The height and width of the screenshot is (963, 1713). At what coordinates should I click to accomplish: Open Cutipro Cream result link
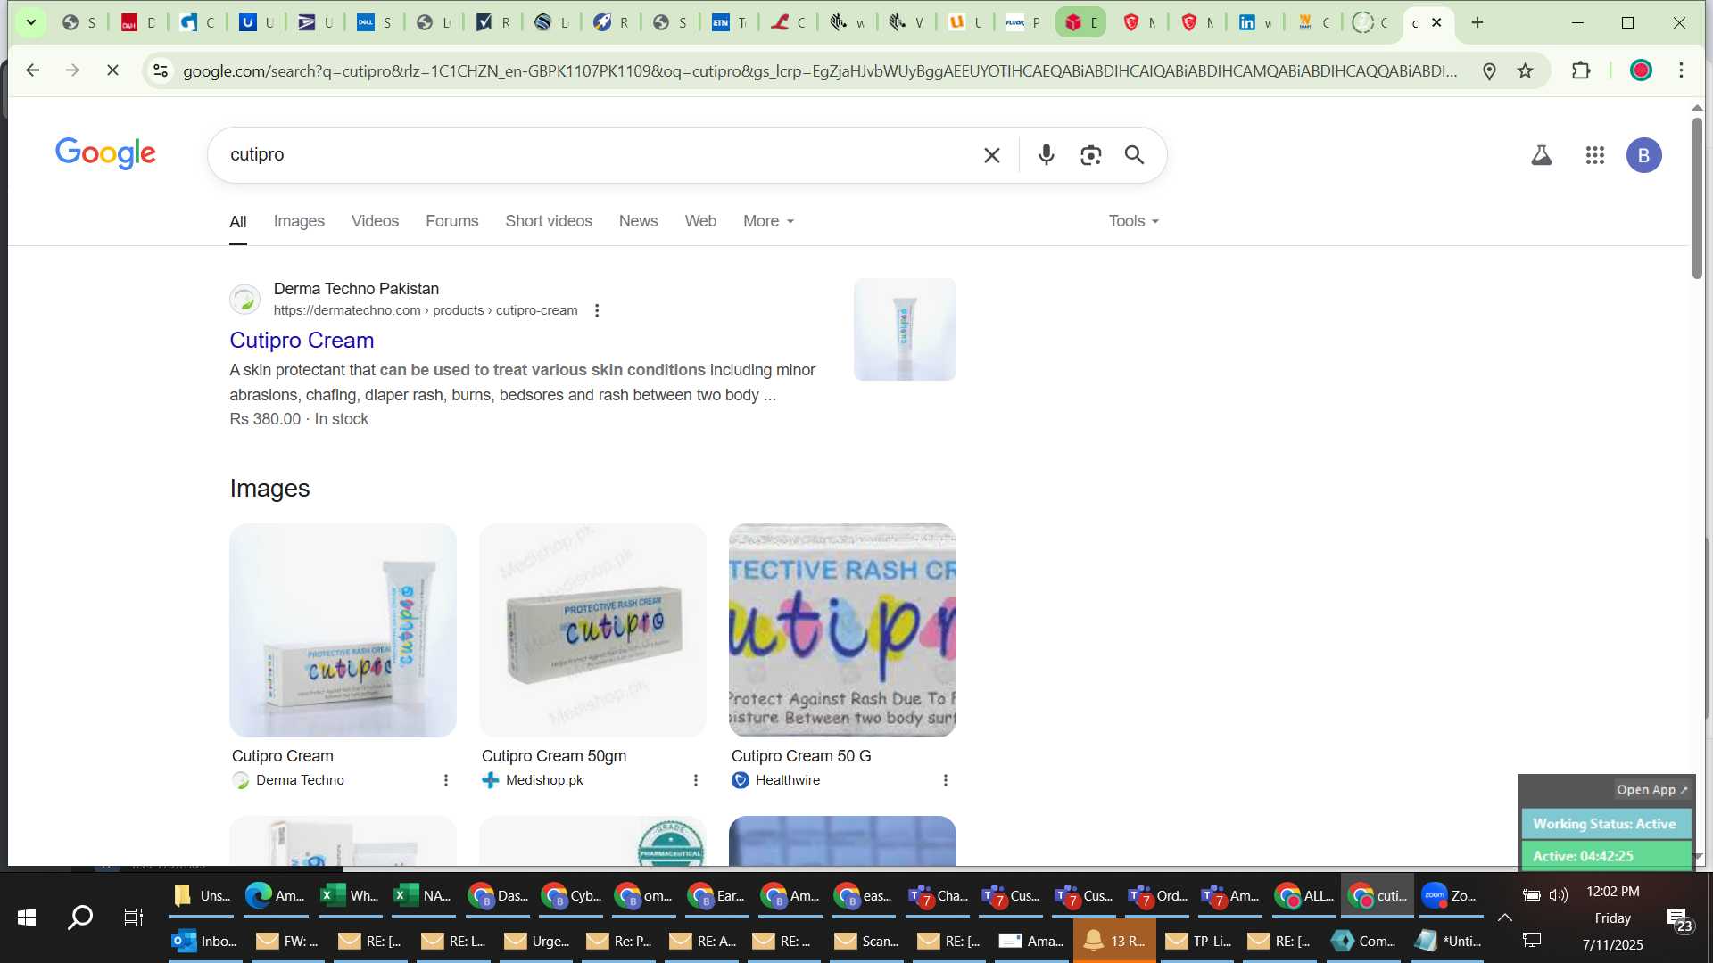click(302, 340)
